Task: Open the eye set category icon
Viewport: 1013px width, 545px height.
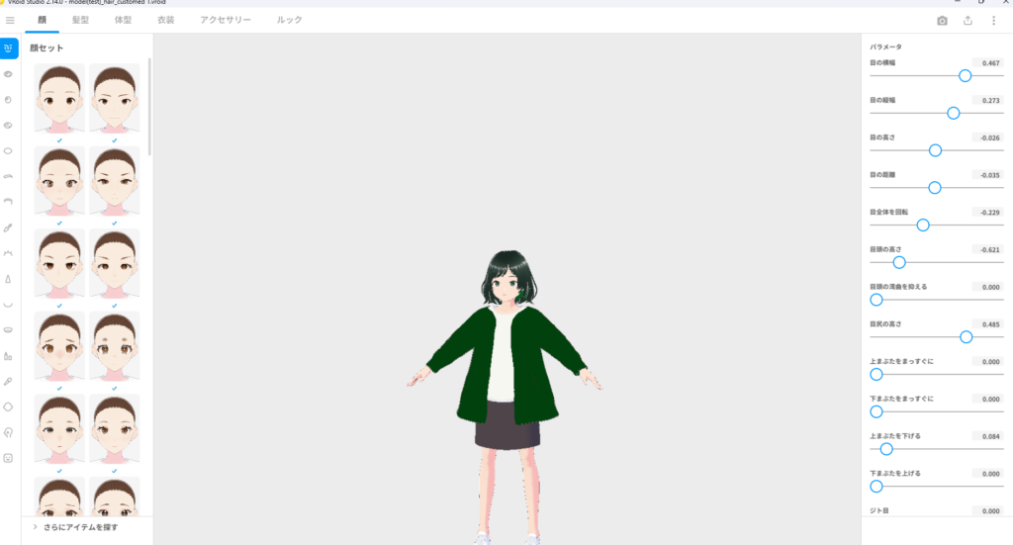Action: coord(8,74)
